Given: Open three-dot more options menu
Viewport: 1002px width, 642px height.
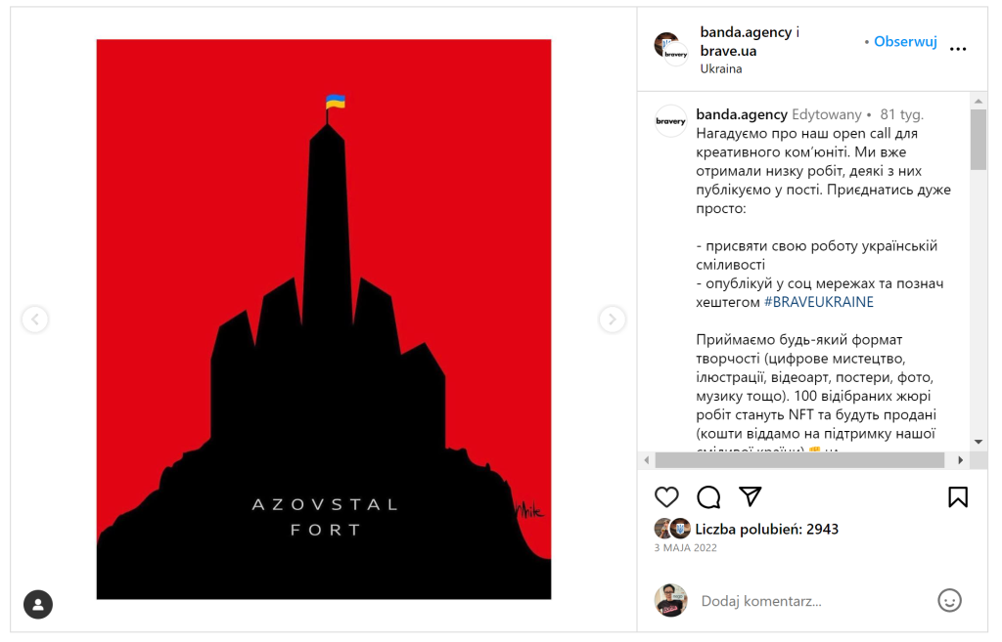Looking at the screenshot, I should 957,49.
